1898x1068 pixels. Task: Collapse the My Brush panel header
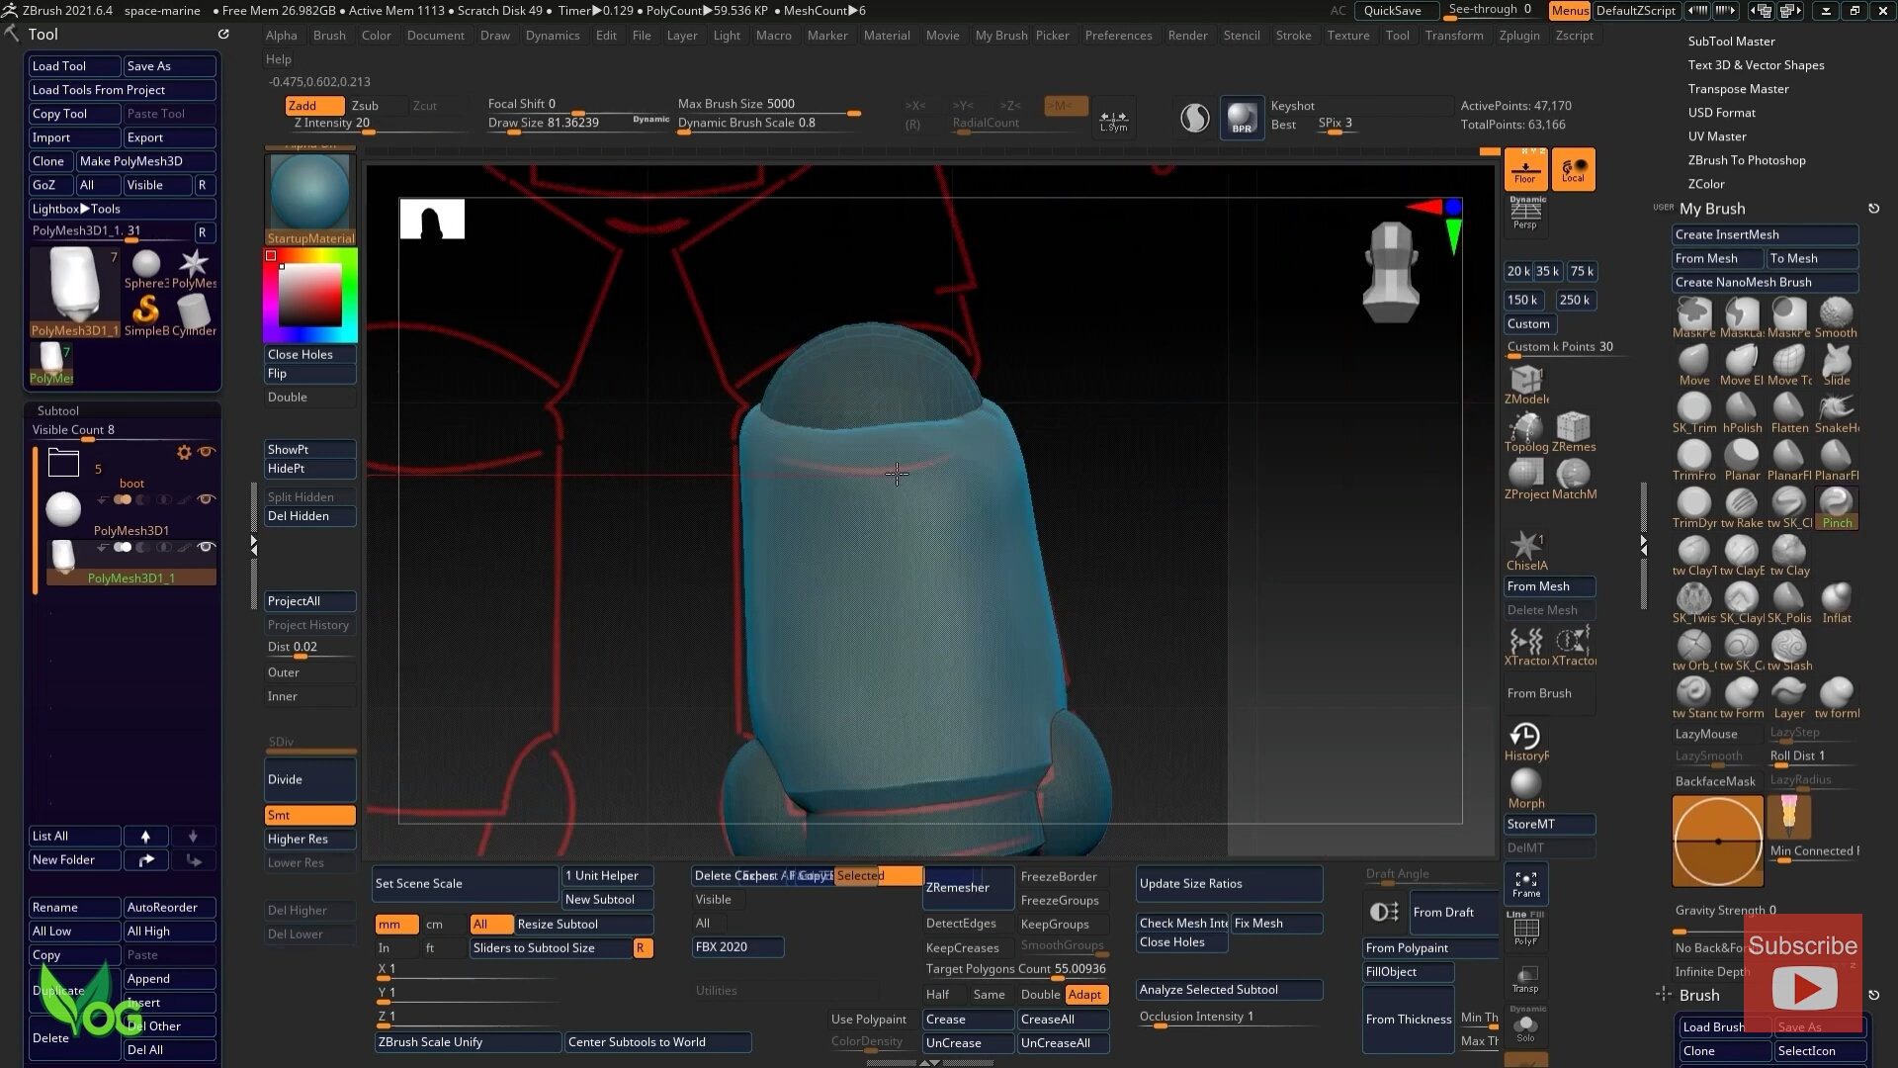click(1712, 209)
